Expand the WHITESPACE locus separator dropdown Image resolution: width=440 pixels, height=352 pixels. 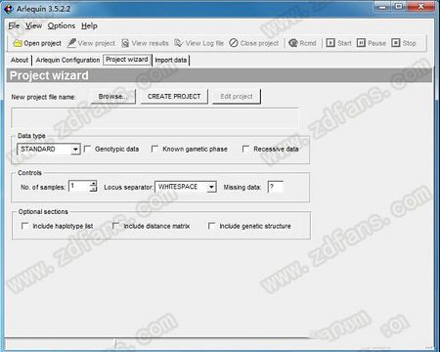pyautogui.click(x=211, y=187)
